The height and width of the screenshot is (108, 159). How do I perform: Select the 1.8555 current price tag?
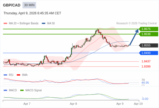click(x=148, y=45)
